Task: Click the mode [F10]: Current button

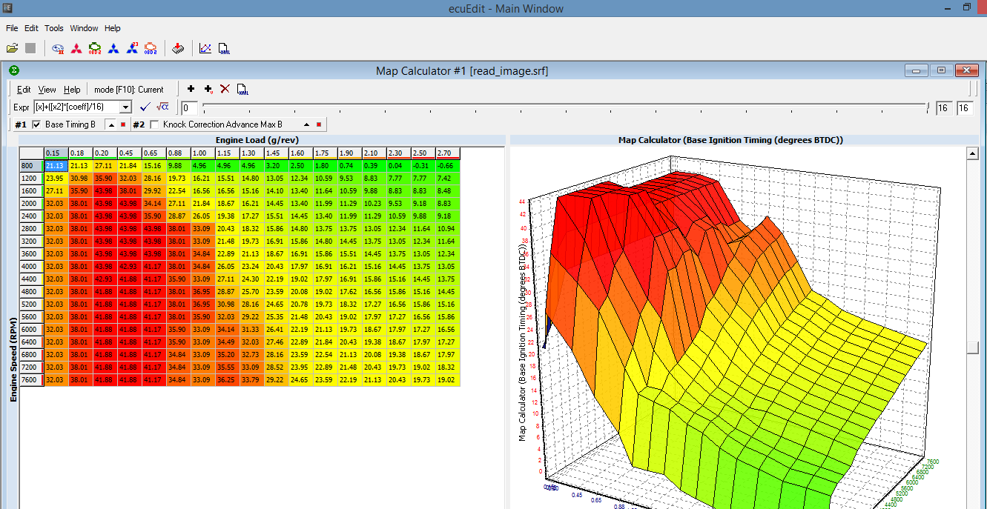Action: [129, 90]
